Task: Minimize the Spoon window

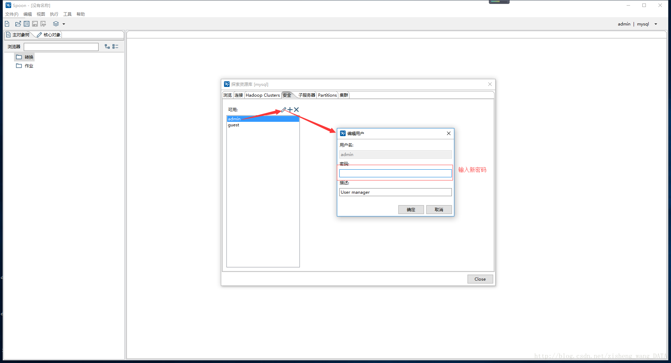Action: coord(628,5)
